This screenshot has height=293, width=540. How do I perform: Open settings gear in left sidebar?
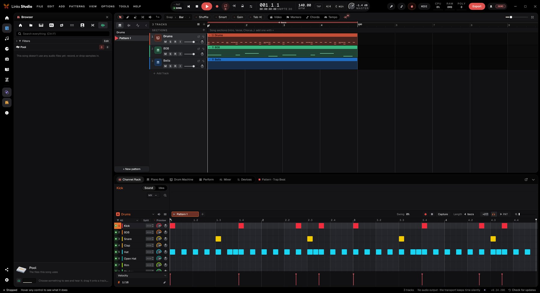click(x=7, y=280)
